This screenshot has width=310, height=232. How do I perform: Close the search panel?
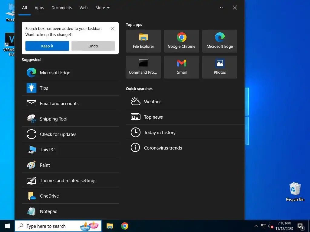[235, 8]
